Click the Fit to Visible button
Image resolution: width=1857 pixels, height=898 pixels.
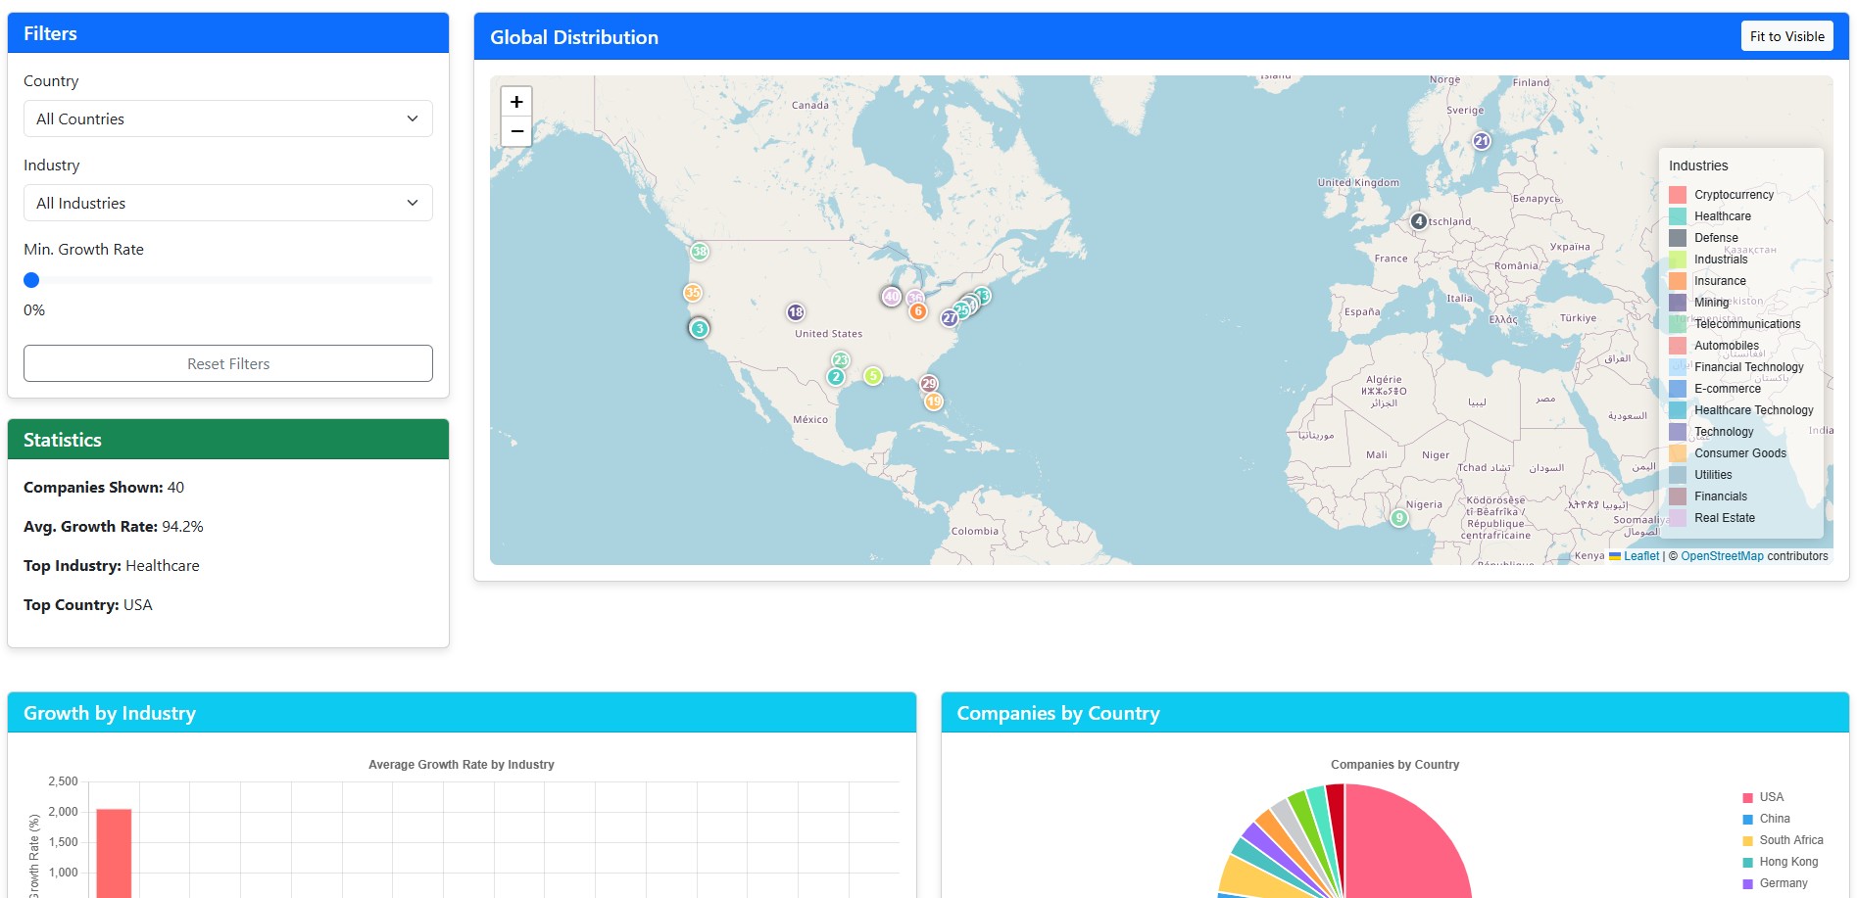tap(1787, 36)
